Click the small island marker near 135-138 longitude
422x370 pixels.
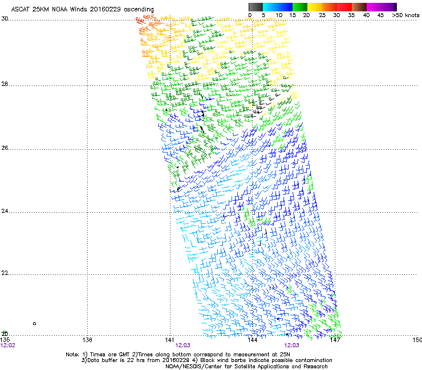34,323
